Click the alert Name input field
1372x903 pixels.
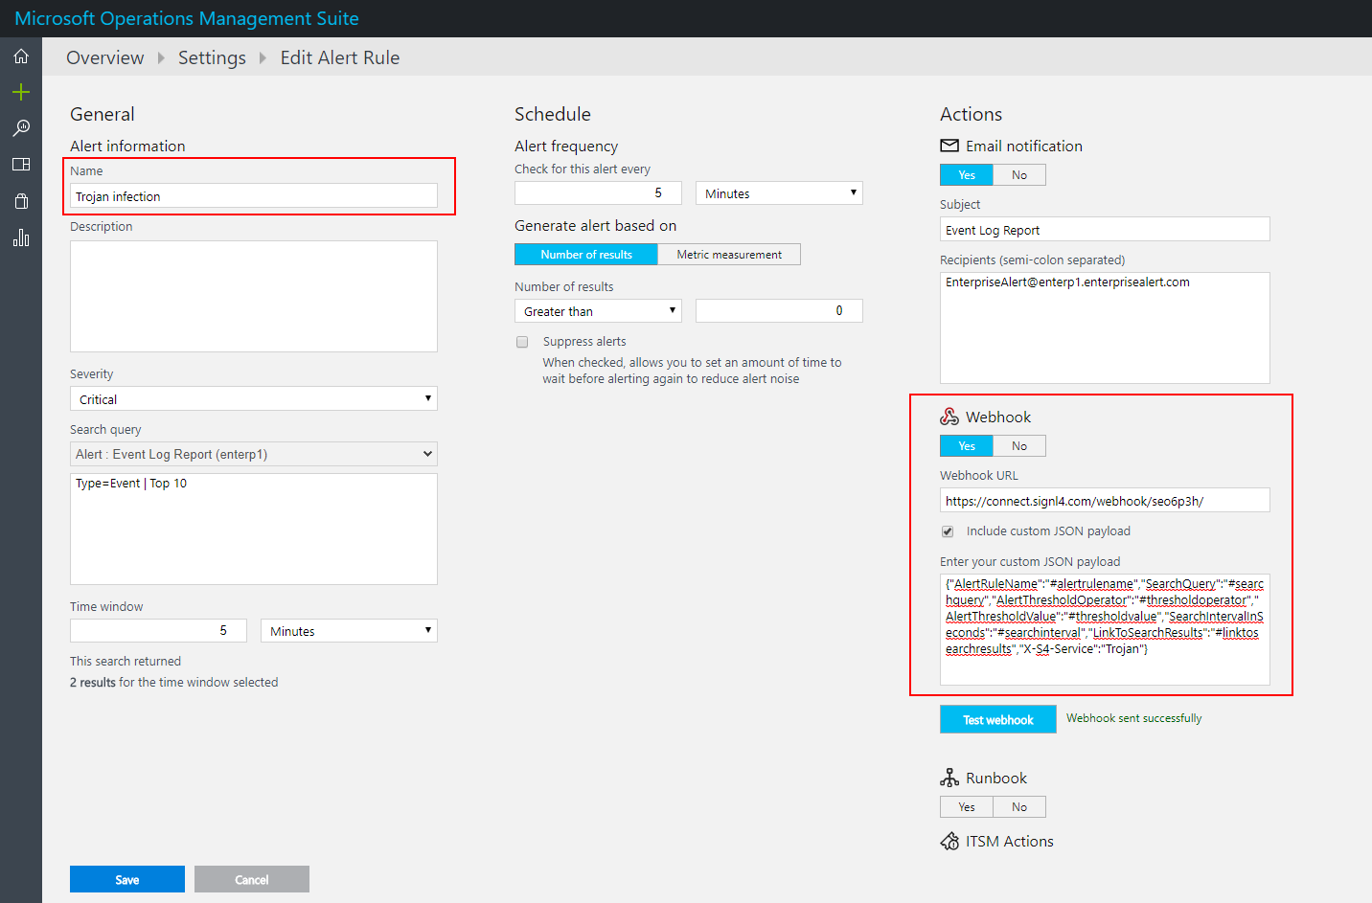pyautogui.click(x=254, y=196)
